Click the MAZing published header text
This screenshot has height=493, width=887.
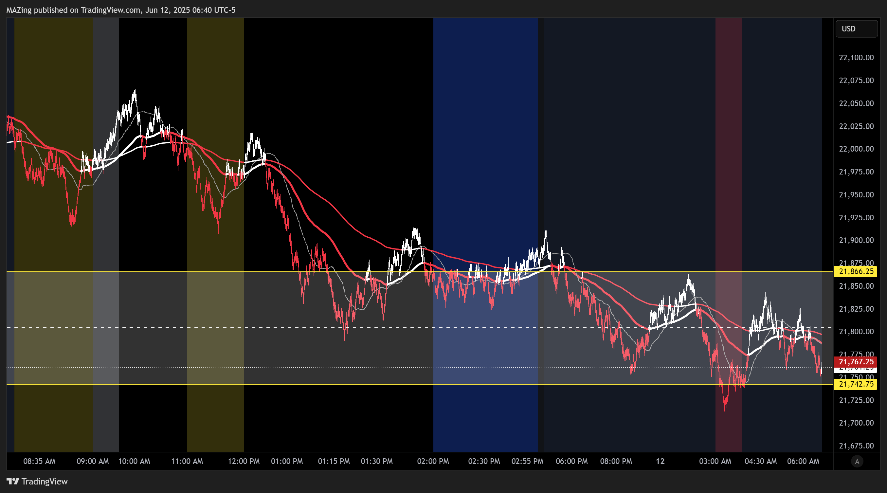click(x=121, y=10)
